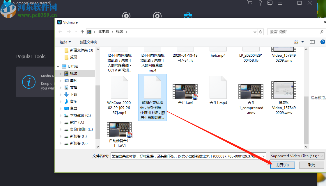
Task: Expand address bar history dropdown
Action: pos(255,32)
